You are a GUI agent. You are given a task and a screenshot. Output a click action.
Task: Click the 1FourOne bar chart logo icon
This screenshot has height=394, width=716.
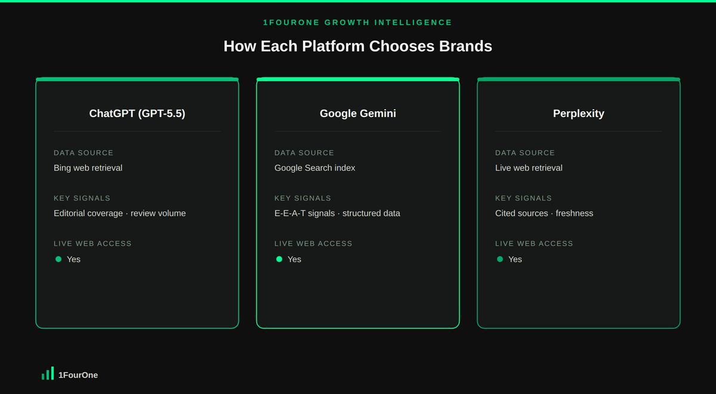(48, 373)
